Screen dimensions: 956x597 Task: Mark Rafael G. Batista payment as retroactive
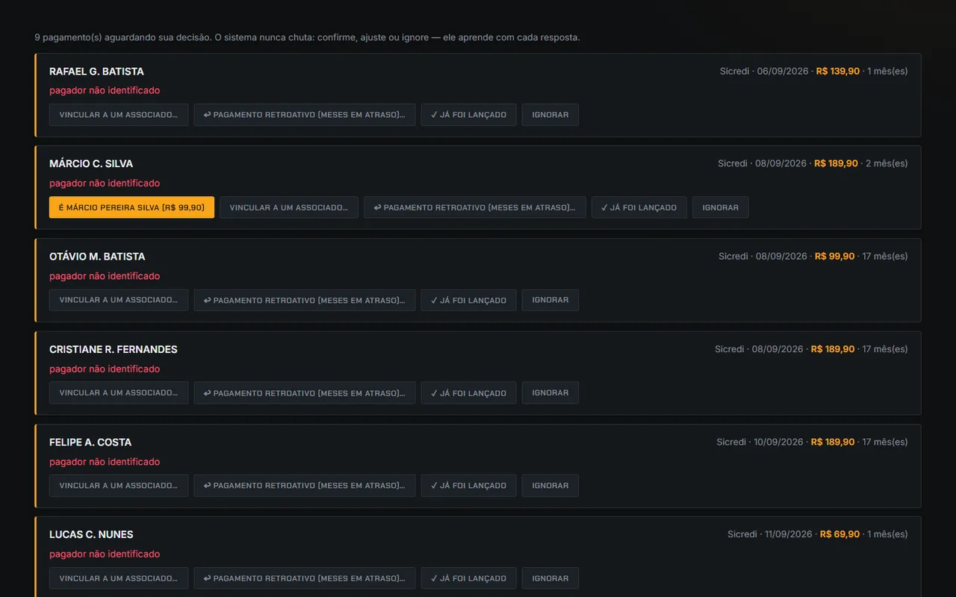coord(305,115)
